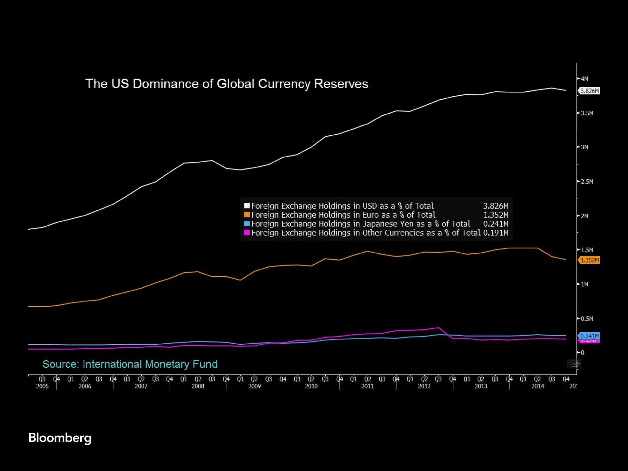Select the orange 1.352M value tag
This screenshot has height=471, width=628.
pyautogui.click(x=589, y=260)
